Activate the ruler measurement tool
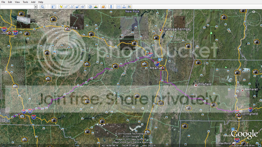The height and width of the screenshot is (147, 262). pyautogui.click(x=111, y=7)
